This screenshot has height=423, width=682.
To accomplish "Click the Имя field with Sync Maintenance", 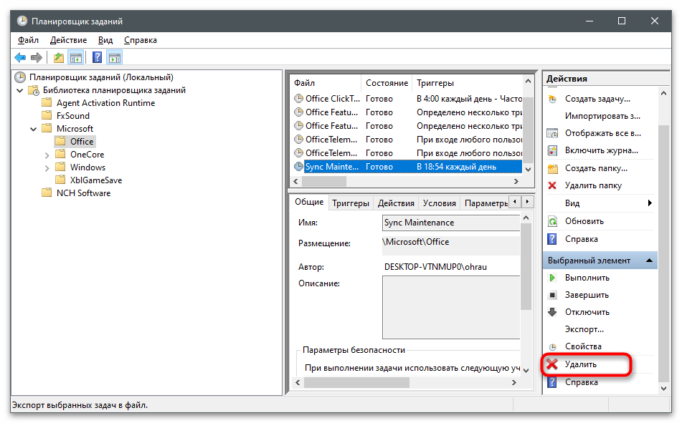I will pyautogui.click(x=451, y=223).
